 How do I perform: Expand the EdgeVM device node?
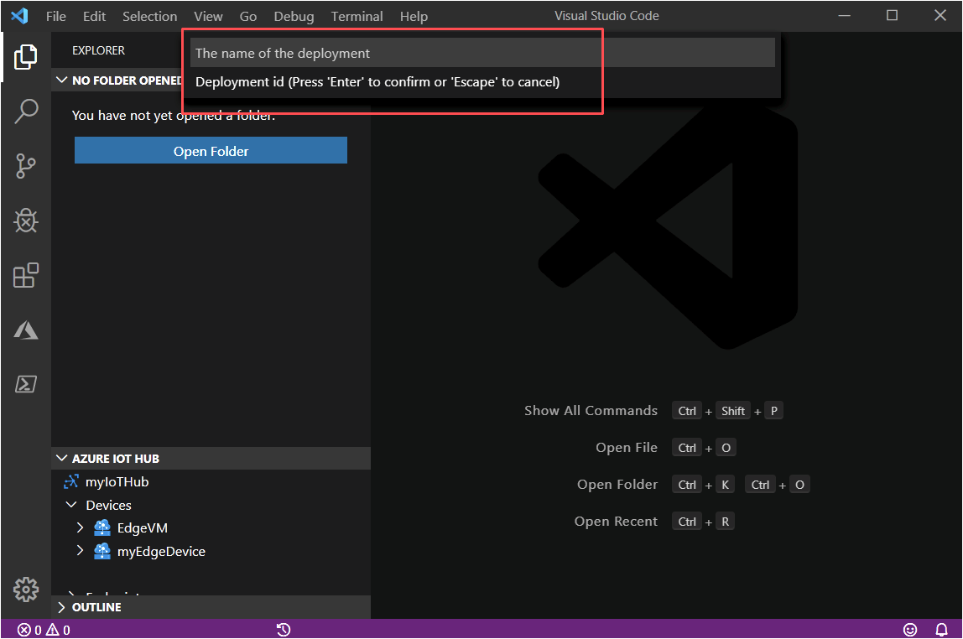click(80, 527)
